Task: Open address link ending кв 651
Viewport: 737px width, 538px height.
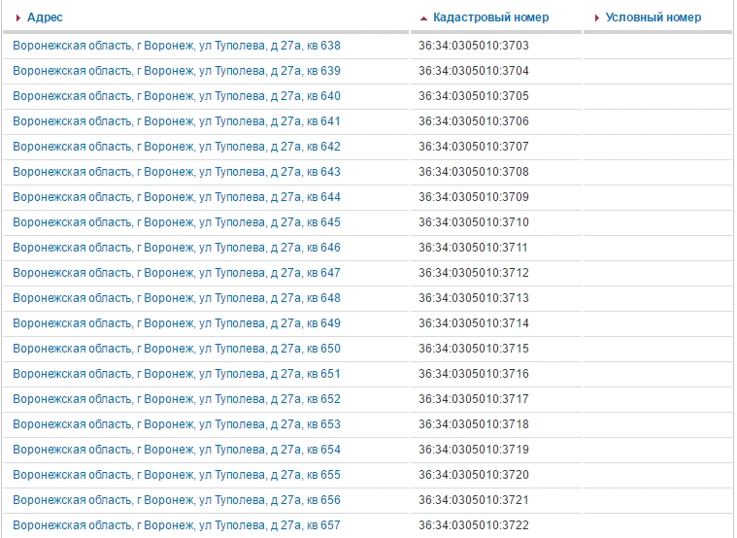Action: pyautogui.click(x=177, y=374)
